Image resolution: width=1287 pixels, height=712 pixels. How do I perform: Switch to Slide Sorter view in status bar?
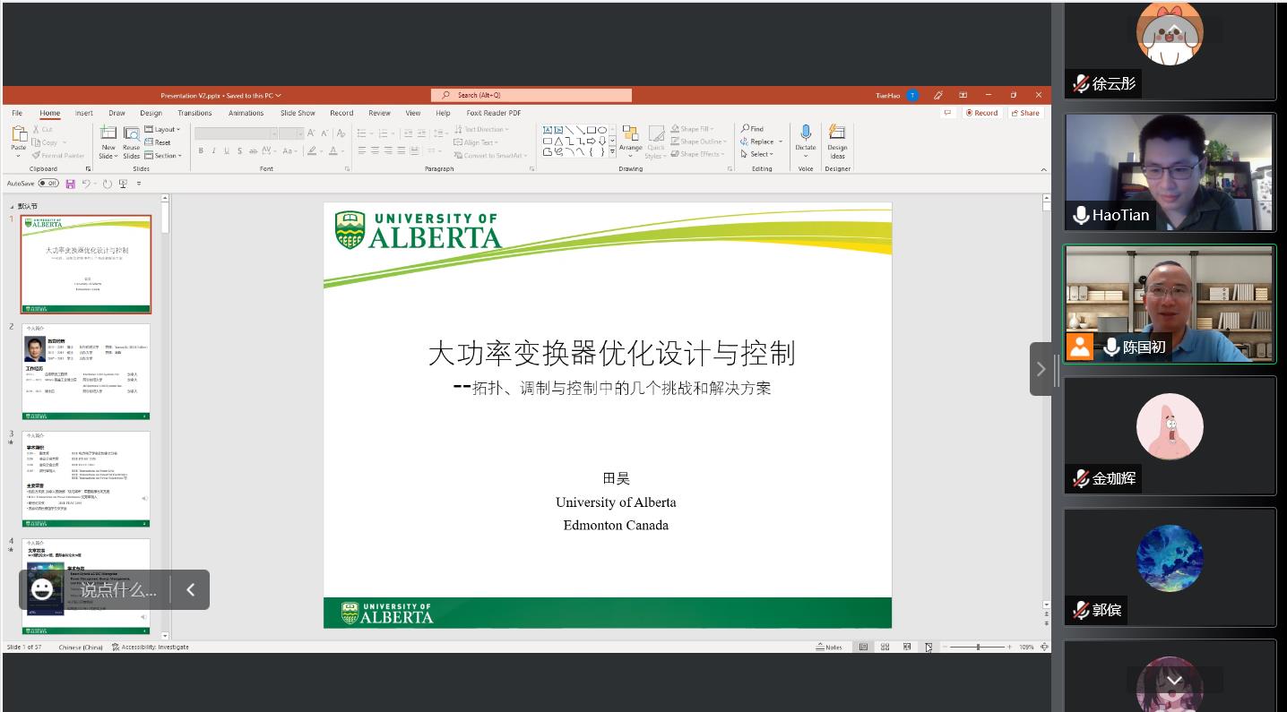[885, 647]
